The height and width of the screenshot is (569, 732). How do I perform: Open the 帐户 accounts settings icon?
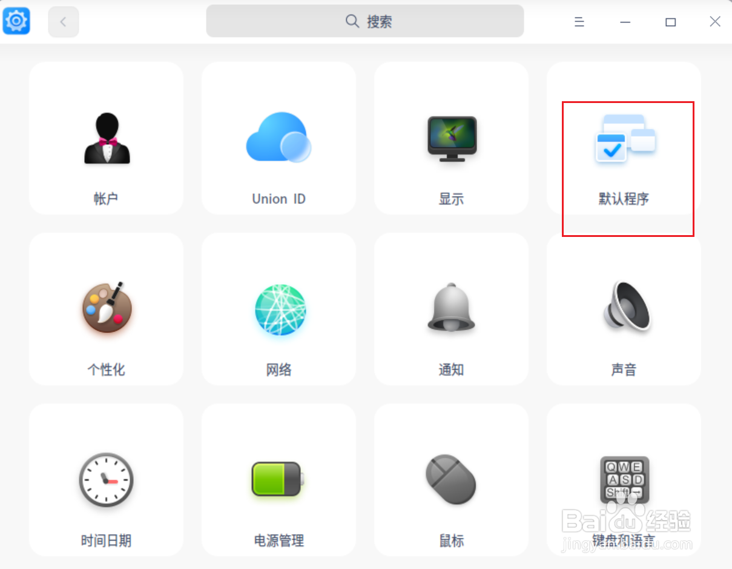107,138
